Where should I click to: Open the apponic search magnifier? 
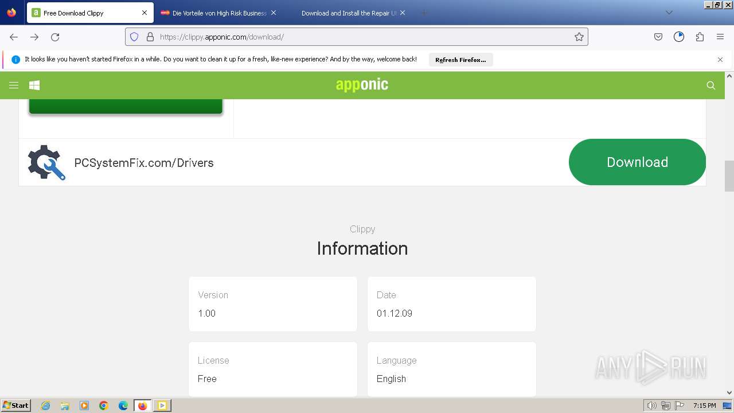click(x=711, y=85)
